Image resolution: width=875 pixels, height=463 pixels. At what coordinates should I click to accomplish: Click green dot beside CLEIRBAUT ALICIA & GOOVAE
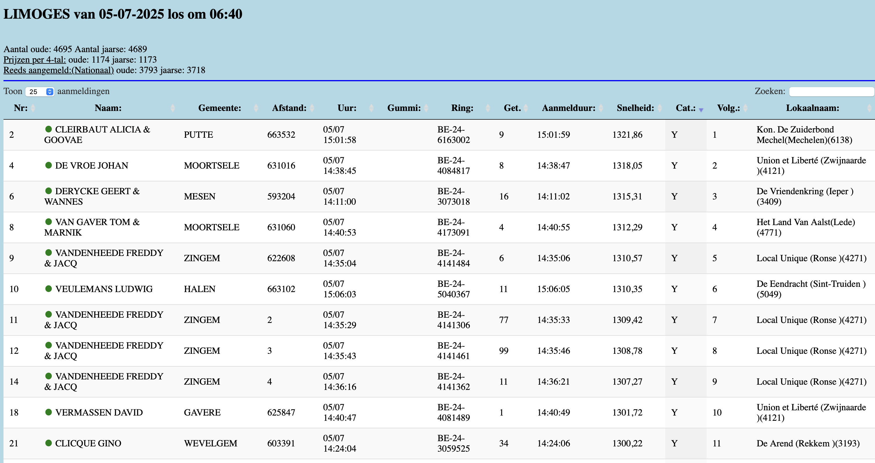point(49,129)
